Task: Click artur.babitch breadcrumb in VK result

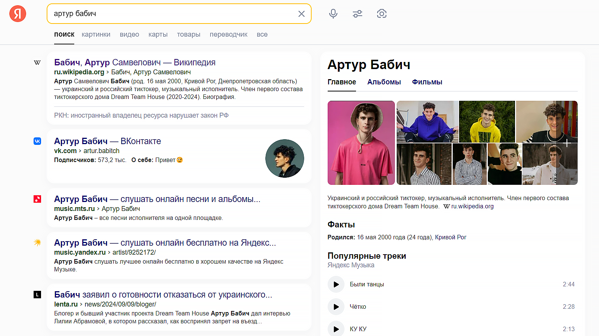Action: [102, 151]
